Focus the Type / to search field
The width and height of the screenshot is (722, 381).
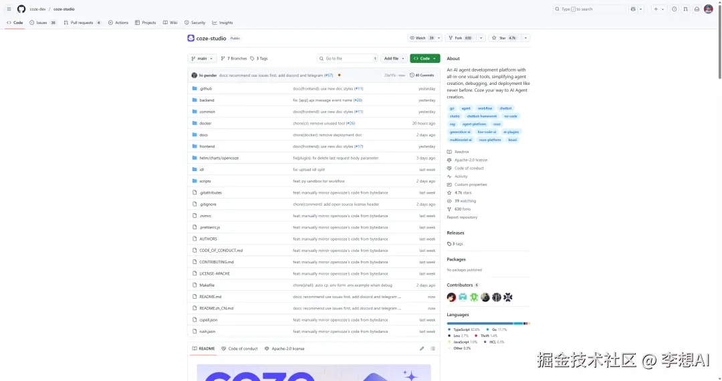[589, 9]
